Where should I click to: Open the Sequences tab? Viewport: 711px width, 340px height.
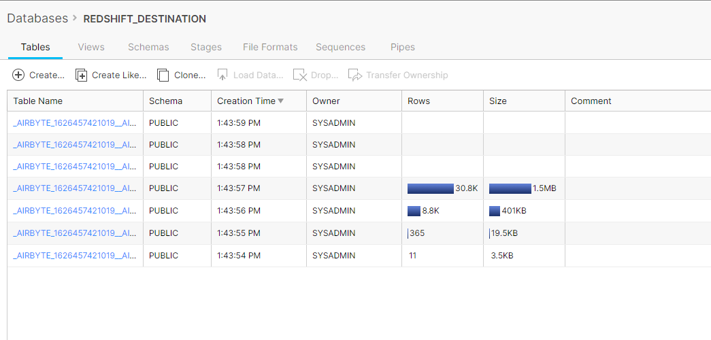[x=340, y=47]
